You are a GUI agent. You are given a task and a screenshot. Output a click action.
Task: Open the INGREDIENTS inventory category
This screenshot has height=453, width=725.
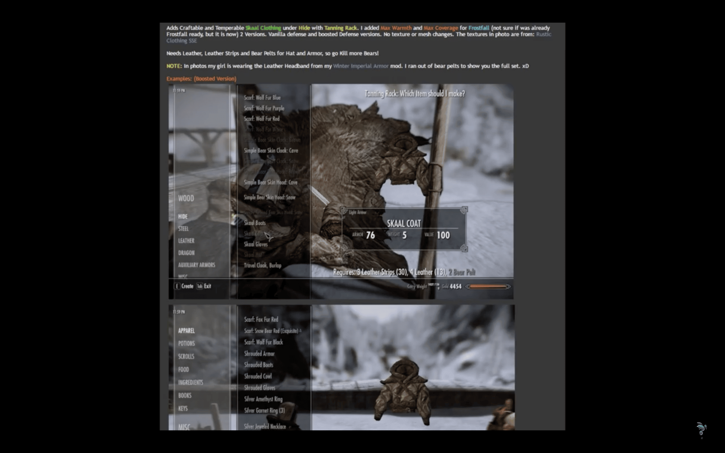point(190,383)
